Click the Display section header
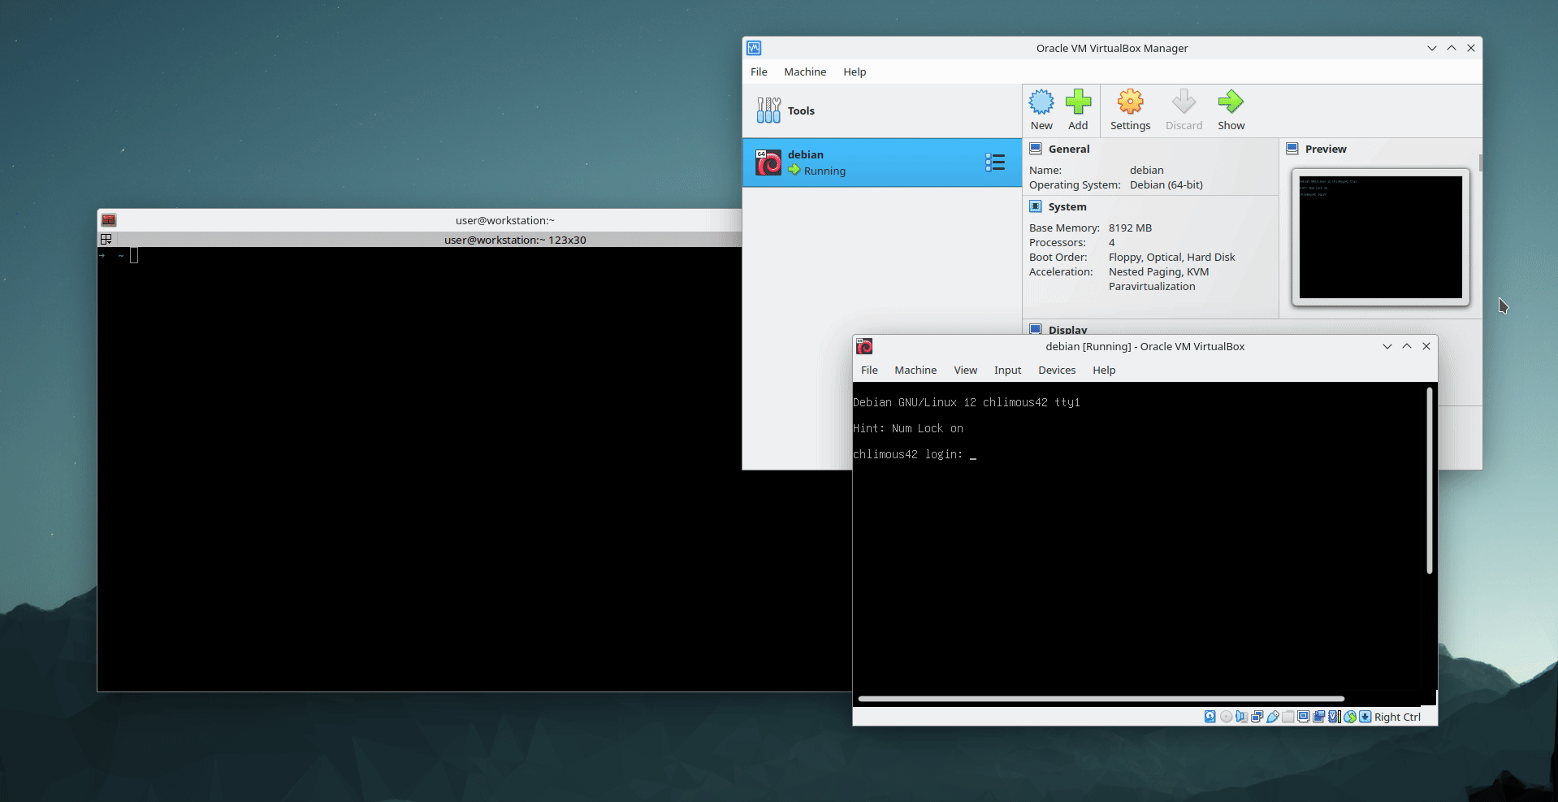The image size is (1558, 802). (1067, 330)
